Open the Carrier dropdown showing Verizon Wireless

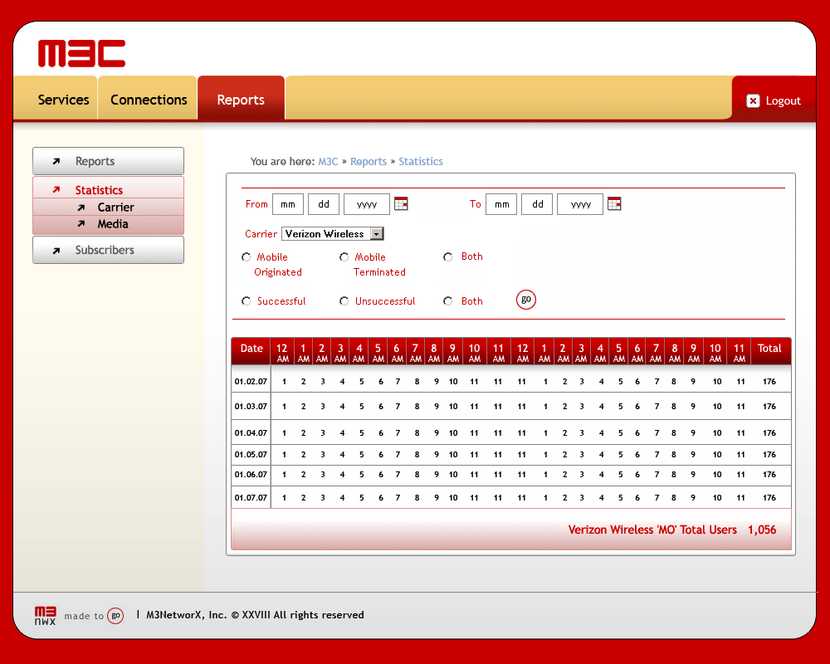(333, 234)
